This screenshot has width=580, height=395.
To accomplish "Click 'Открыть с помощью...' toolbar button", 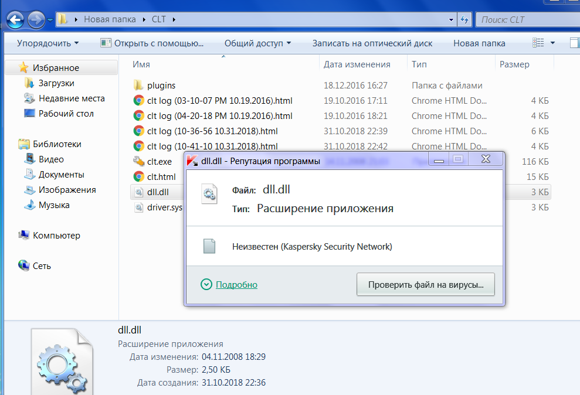I will (x=152, y=43).
